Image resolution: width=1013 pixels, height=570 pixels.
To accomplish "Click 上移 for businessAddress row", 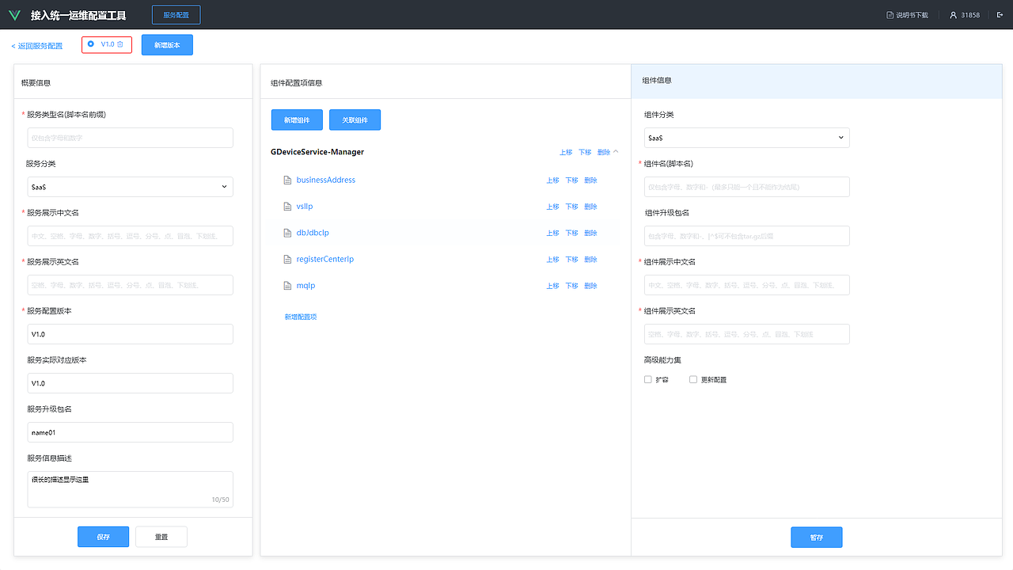I will tap(552, 180).
